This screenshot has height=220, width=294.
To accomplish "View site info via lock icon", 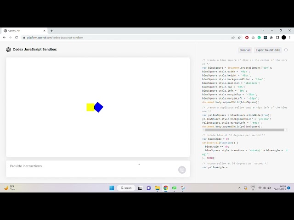I will 24,38.
